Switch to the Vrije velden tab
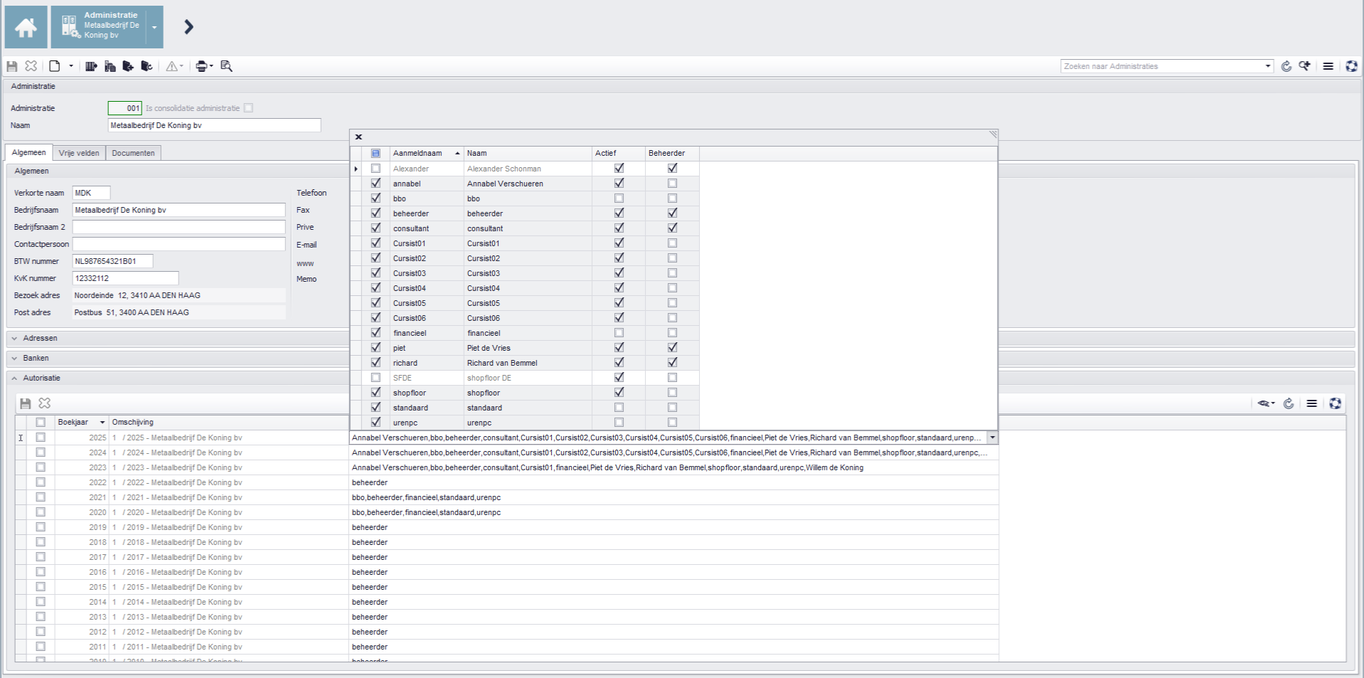This screenshot has width=1364, height=678. 79,153
